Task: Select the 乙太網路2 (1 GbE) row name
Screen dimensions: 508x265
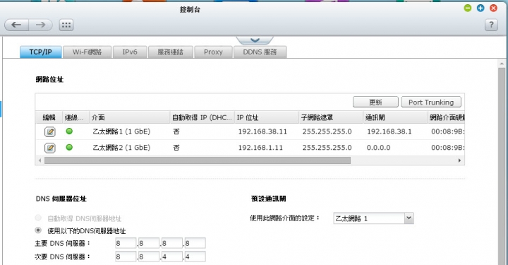Action: click(121, 148)
